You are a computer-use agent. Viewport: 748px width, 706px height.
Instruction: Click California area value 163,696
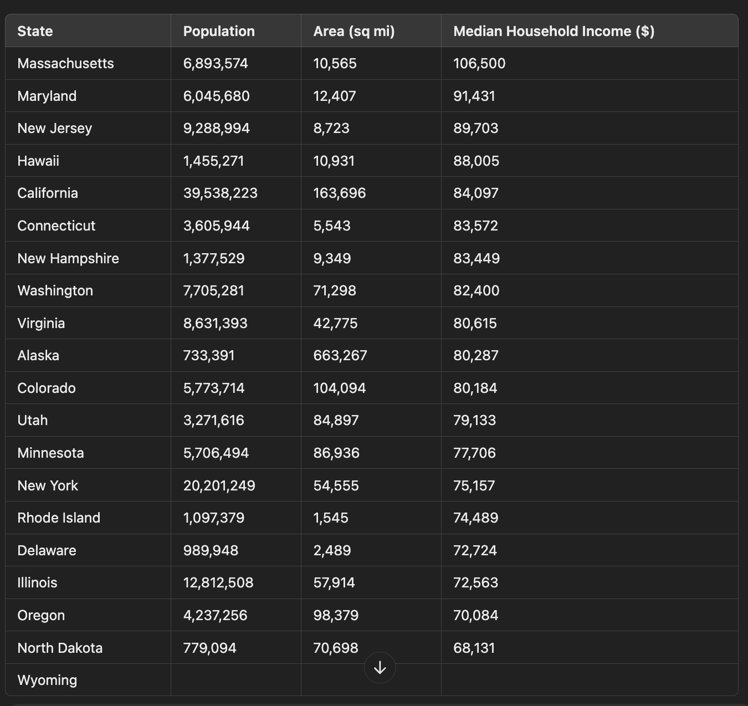[340, 193]
